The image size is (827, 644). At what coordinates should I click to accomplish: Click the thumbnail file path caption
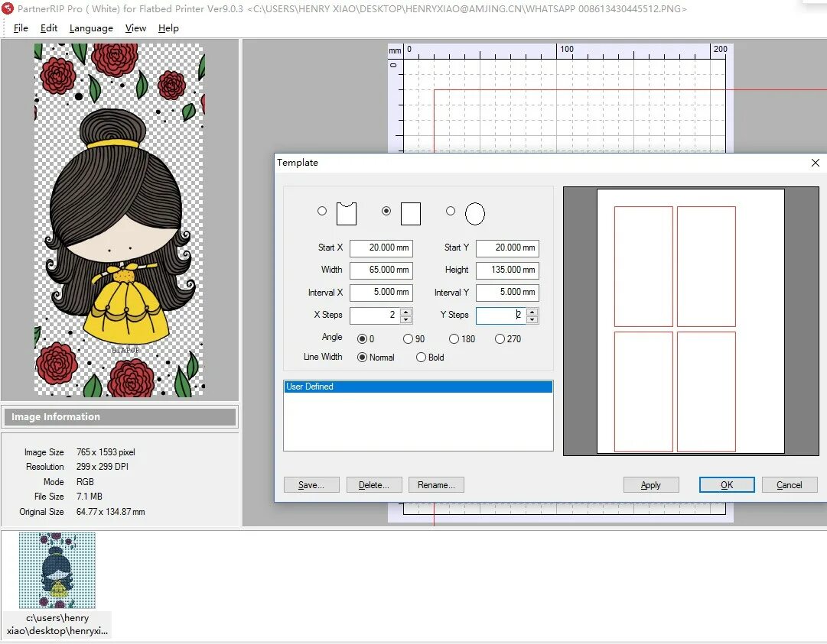tap(57, 624)
